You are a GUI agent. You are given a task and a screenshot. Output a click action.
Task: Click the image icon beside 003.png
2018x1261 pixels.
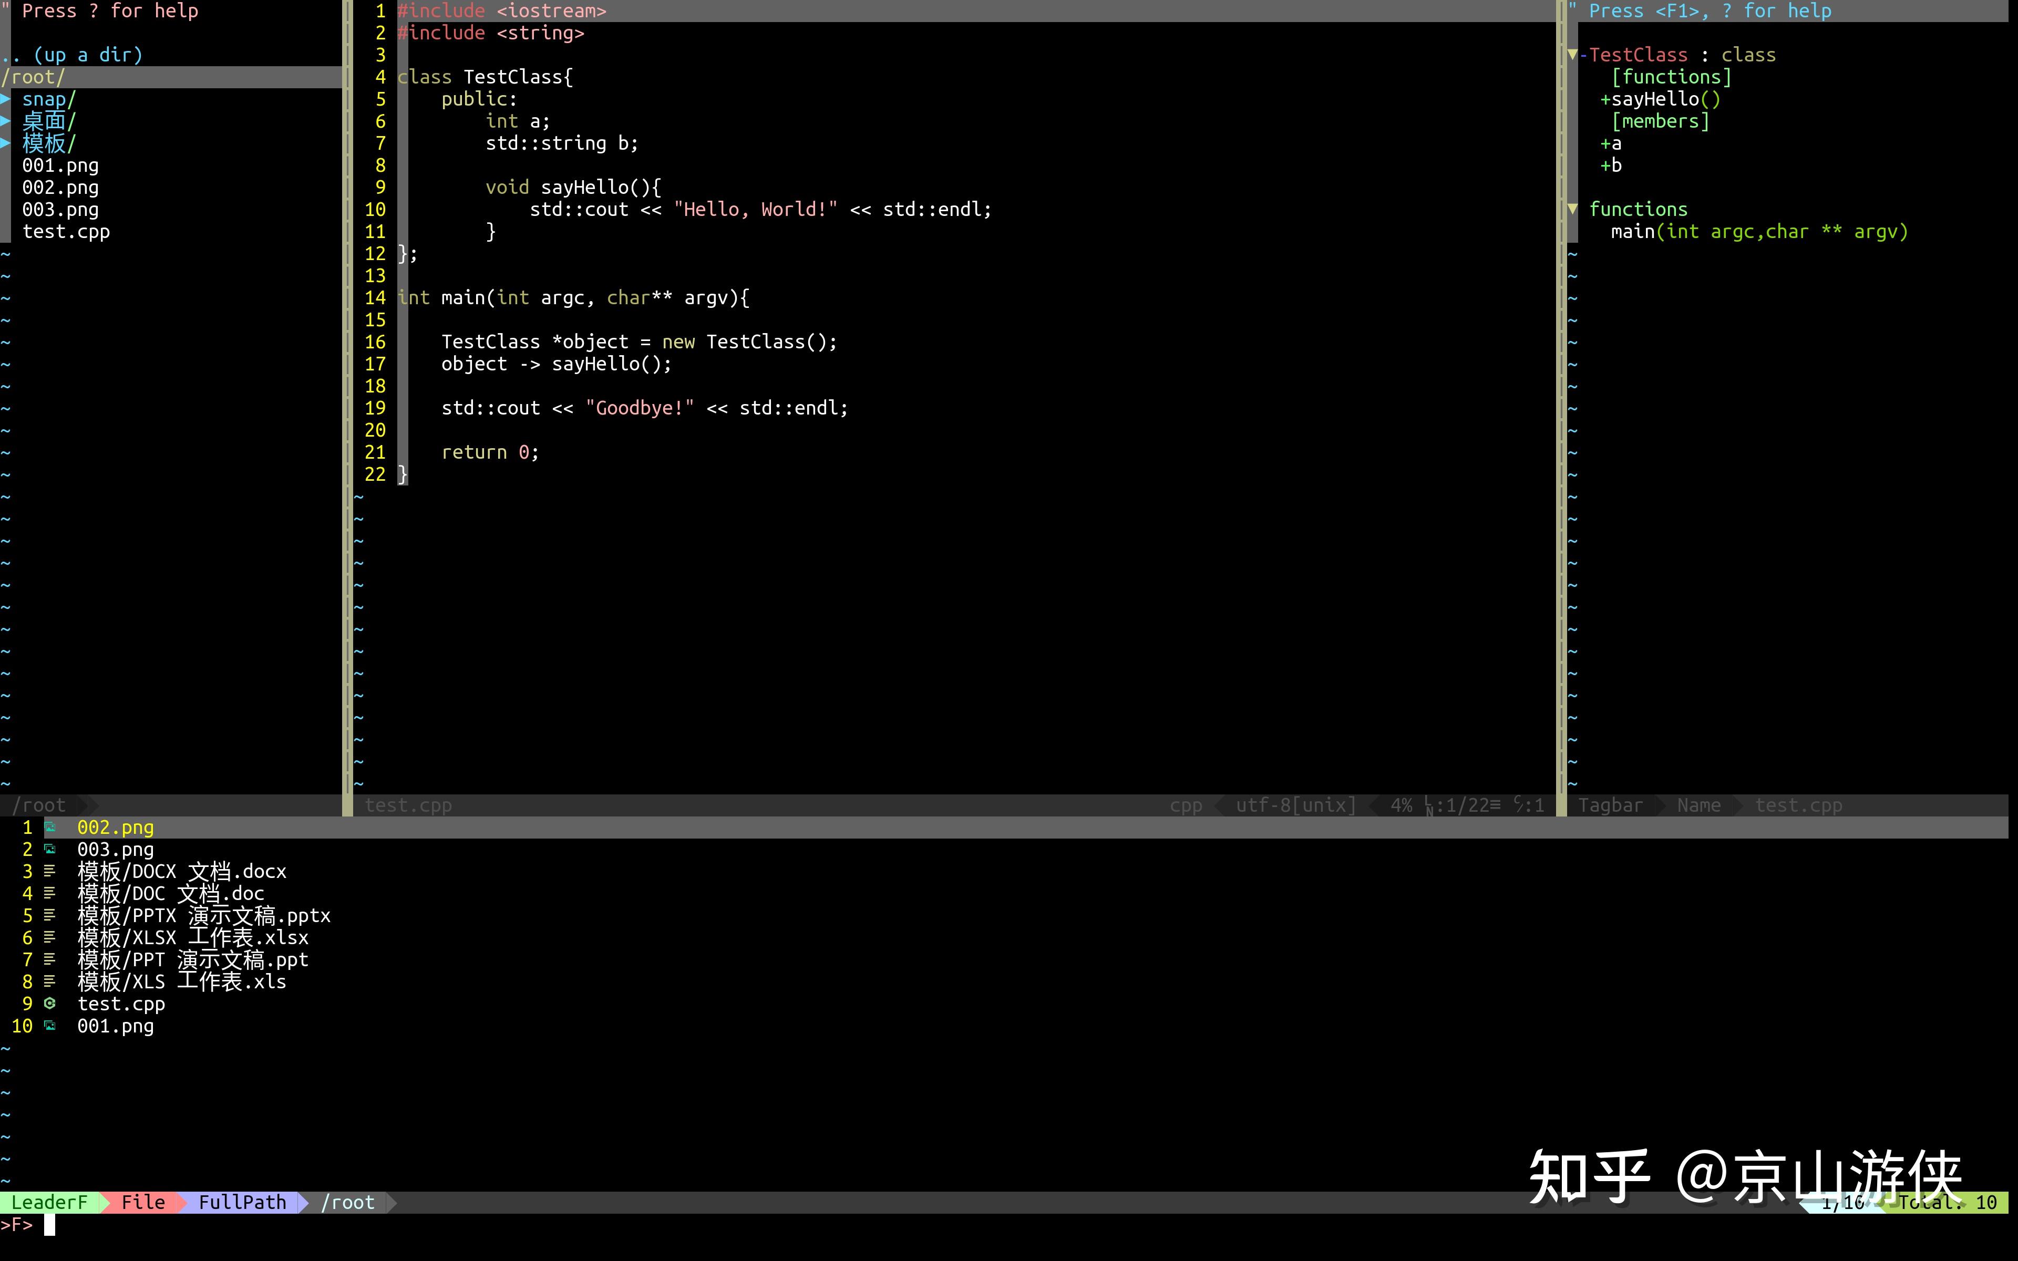[51, 849]
